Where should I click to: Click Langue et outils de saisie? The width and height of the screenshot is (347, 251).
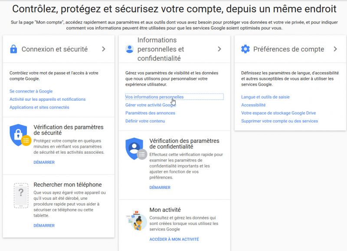(265, 97)
